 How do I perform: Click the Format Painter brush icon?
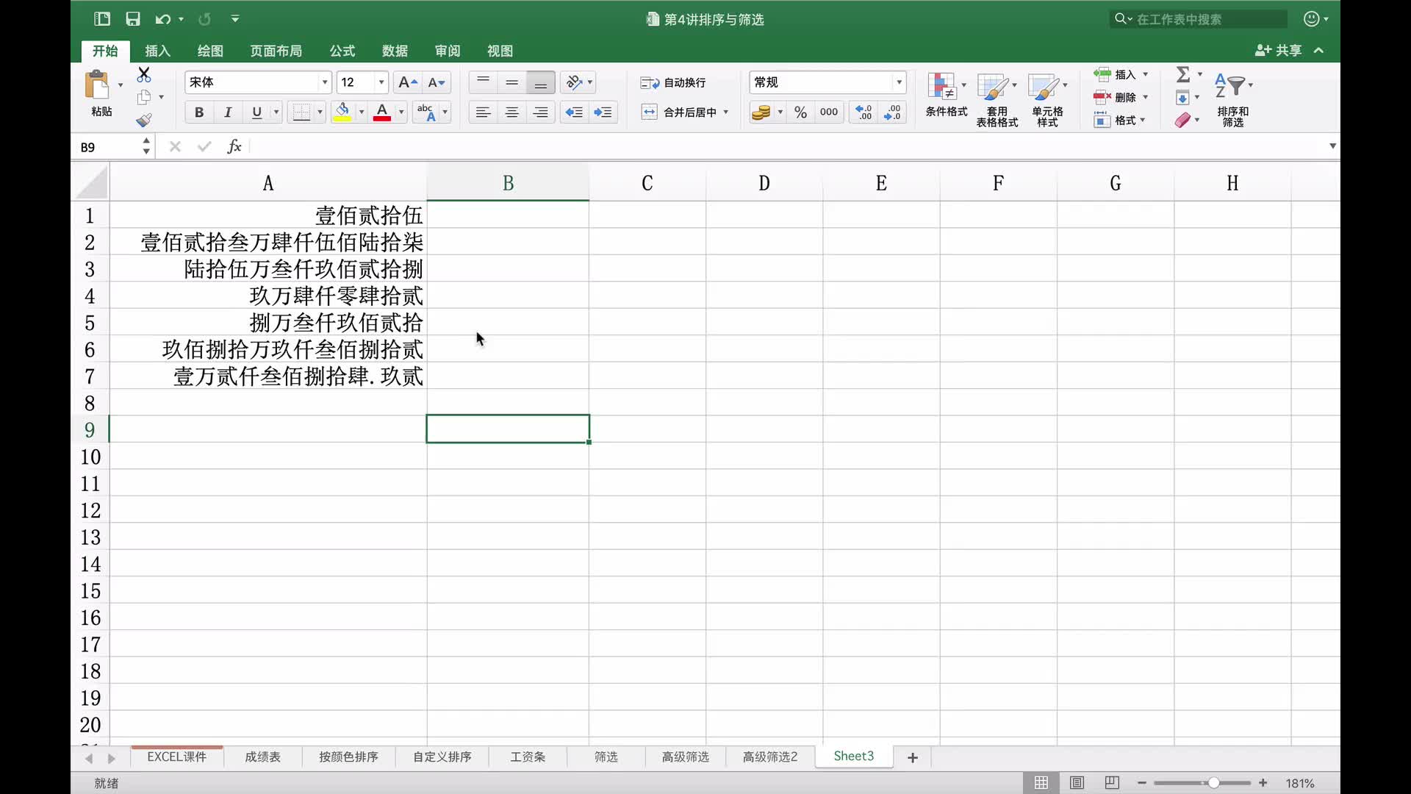144,120
